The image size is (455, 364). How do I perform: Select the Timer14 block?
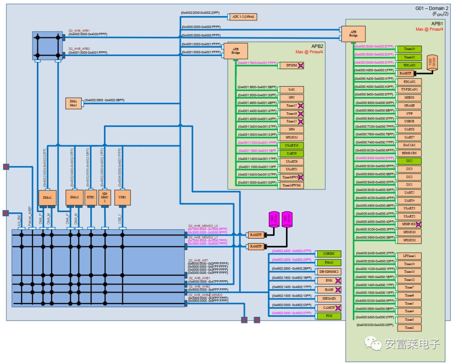coord(409,264)
